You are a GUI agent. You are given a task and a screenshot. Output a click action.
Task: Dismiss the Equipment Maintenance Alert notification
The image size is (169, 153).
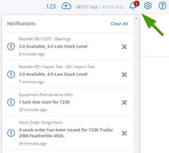click(124, 102)
